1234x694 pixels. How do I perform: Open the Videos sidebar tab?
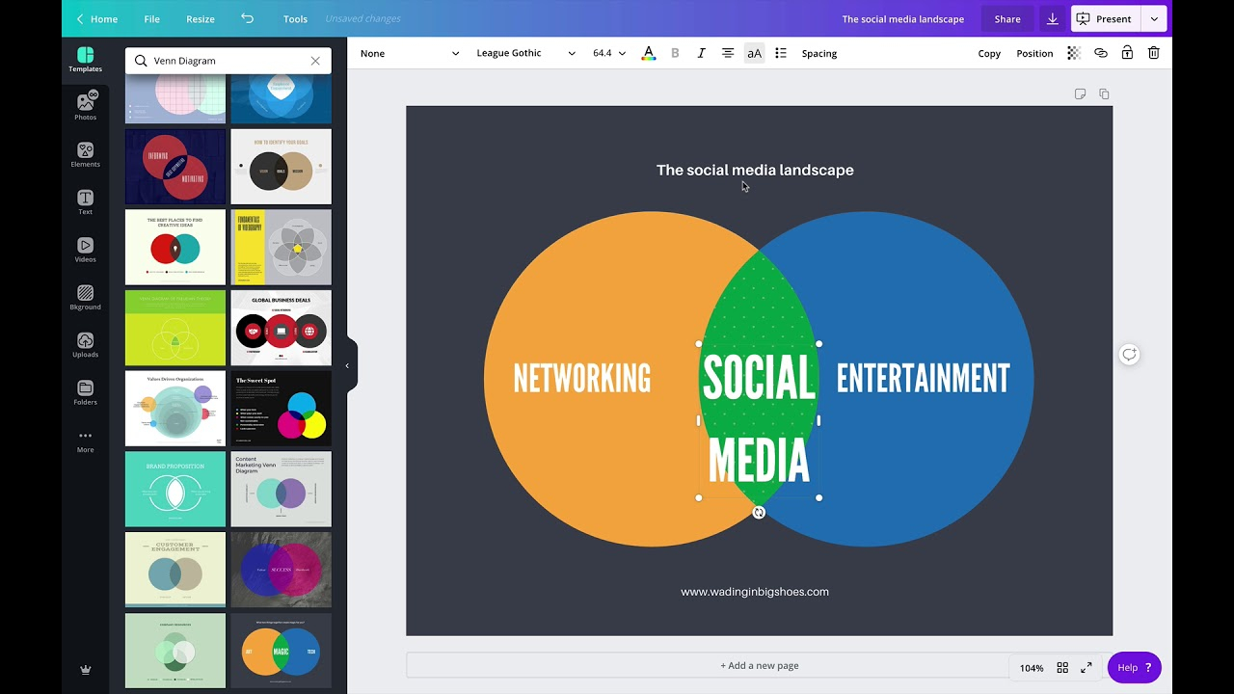(85, 248)
